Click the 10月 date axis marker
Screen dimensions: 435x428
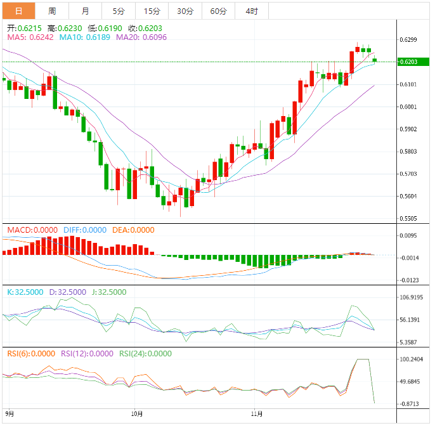click(x=136, y=413)
